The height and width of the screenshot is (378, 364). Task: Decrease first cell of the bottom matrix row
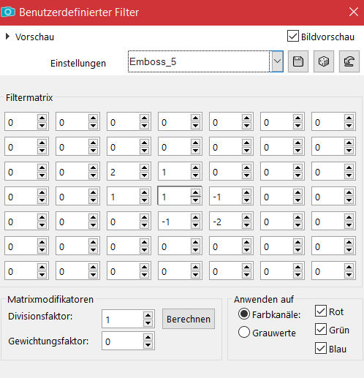point(42,275)
